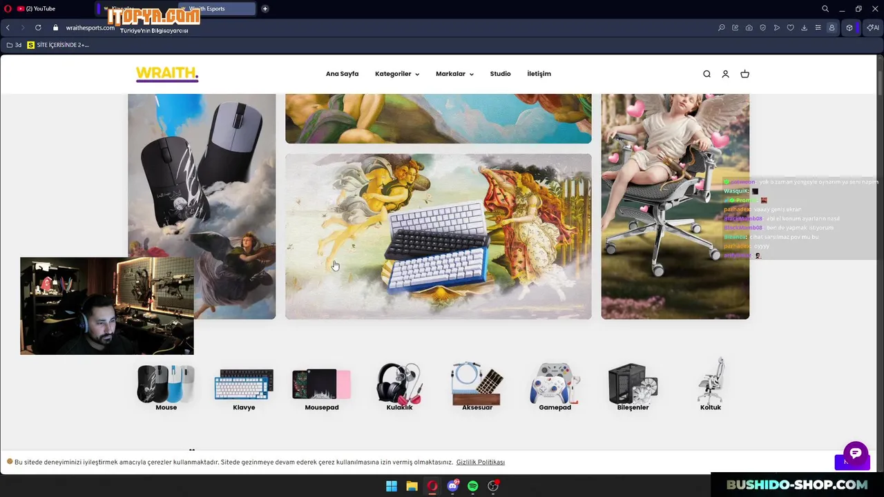The image size is (884, 497).
Task: Click the padlock site info icon
Action: click(x=56, y=28)
